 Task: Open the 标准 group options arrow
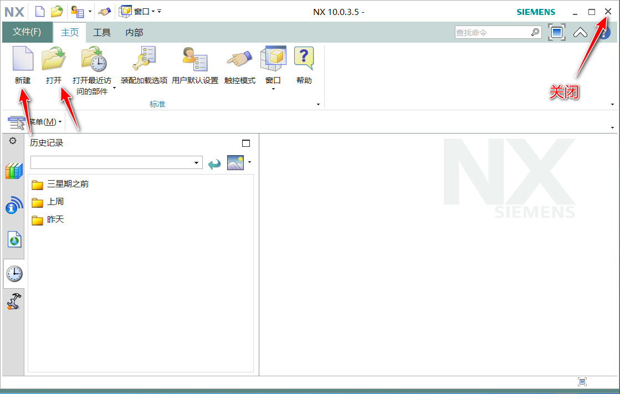(318, 104)
